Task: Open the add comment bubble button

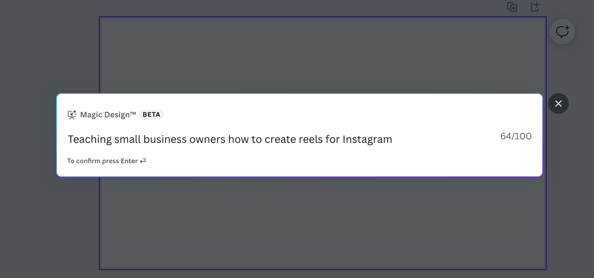Action: click(x=562, y=32)
